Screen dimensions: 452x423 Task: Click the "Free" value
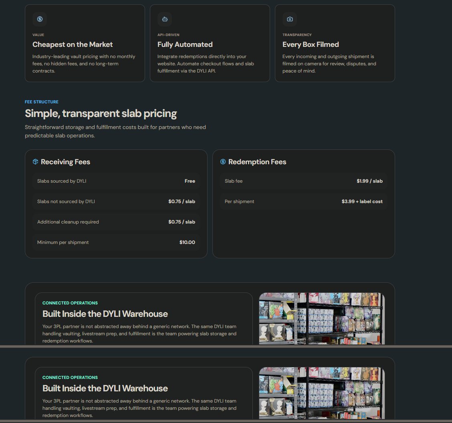tap(190, 181)
